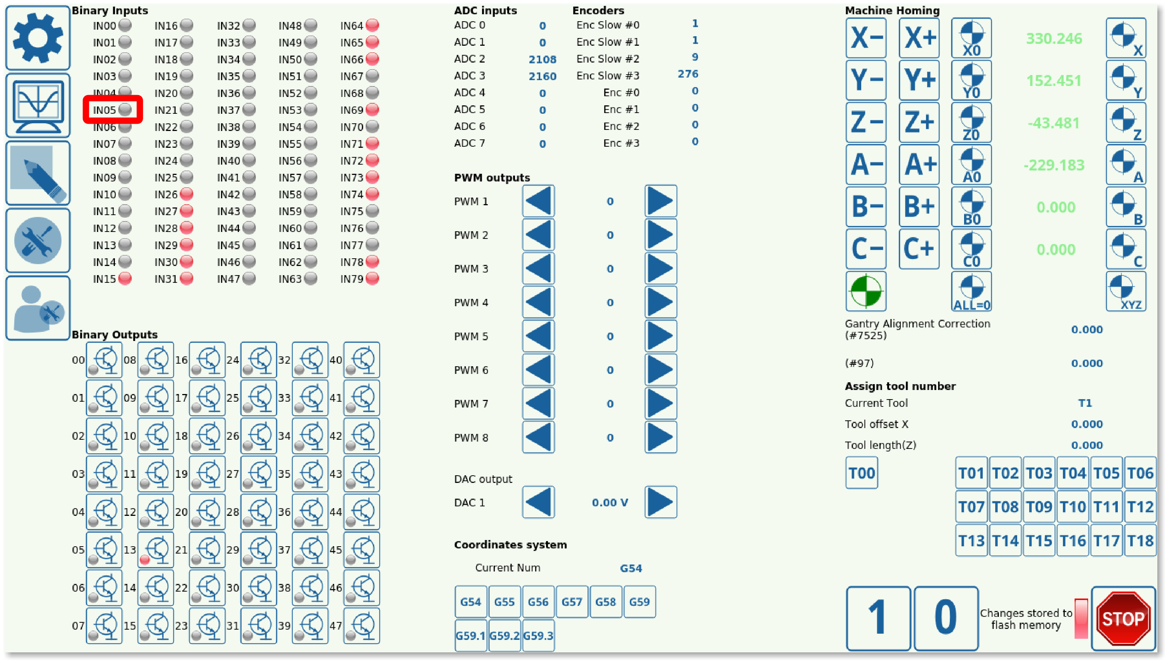Assign tool number T05
Screen dimensions: 1165x660
1106,473
